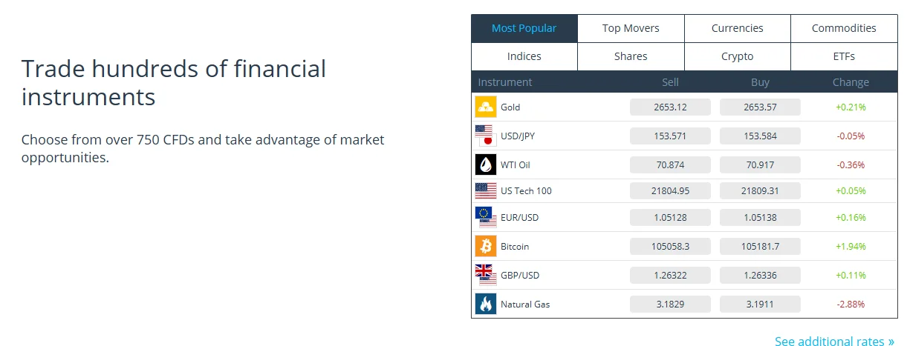Switch to the Top Movers tab
This screenshot has height=346, width=907.
coord(631,28)
